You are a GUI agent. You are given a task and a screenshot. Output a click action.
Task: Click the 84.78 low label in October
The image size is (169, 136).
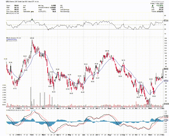point(138,97)
